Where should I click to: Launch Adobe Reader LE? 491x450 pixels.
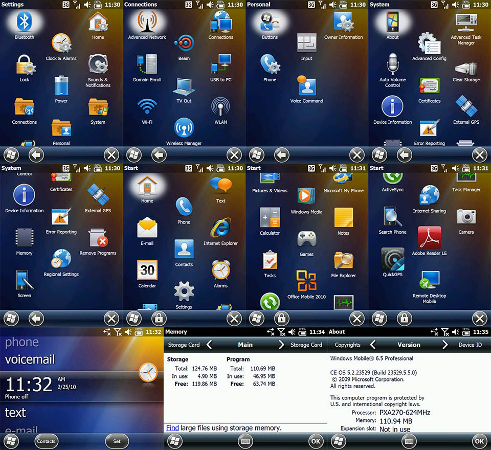(429, 238)
